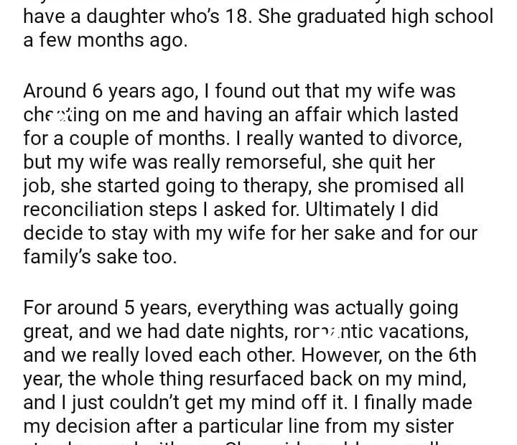Click the phrase "For around 5 years"
Viewport: 517px width, 445px height.
pos(106,309)
